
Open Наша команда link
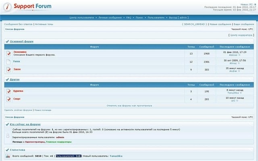pyautogui.click(x=43, y=110)
